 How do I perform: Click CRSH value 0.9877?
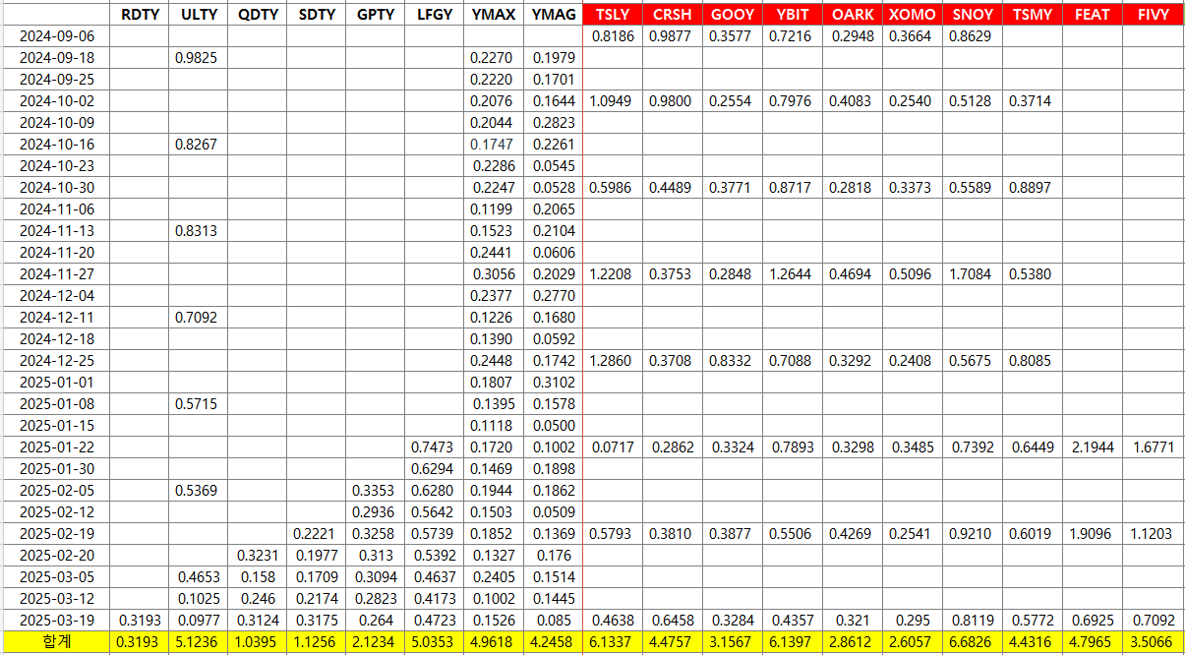pos(671,35)
